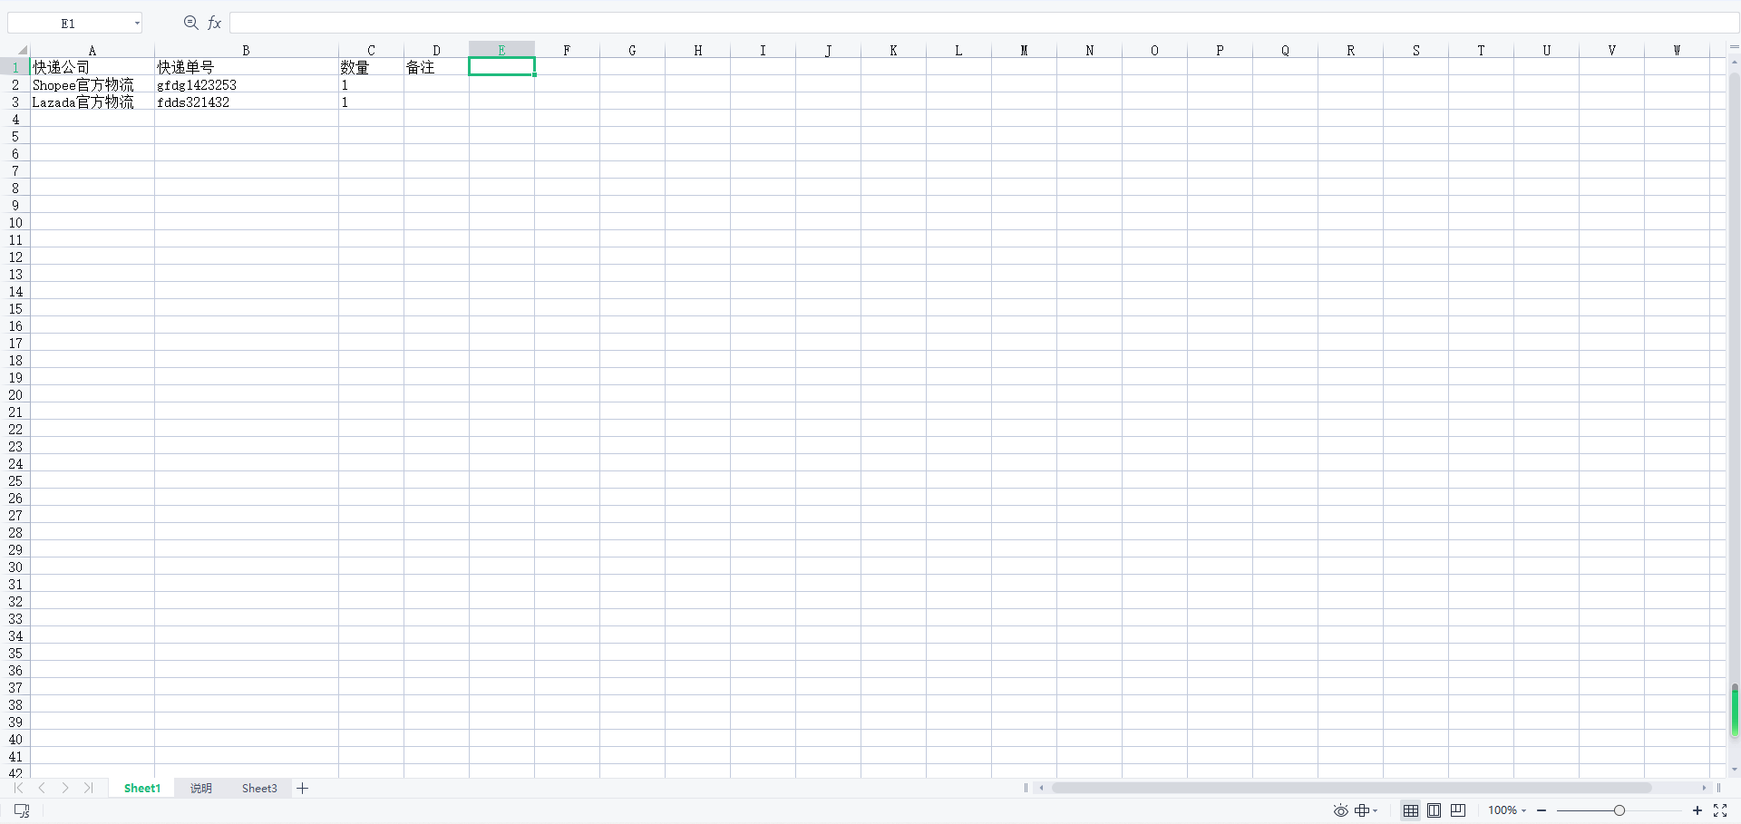Image resolution: width=1741 pixels, height=824 pixels.
Task: Jump to the first sheet tab arrow
Action: [18, 789]
